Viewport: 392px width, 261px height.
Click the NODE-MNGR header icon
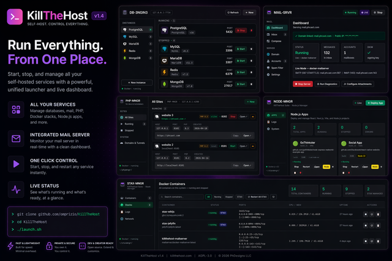point(269,102)
